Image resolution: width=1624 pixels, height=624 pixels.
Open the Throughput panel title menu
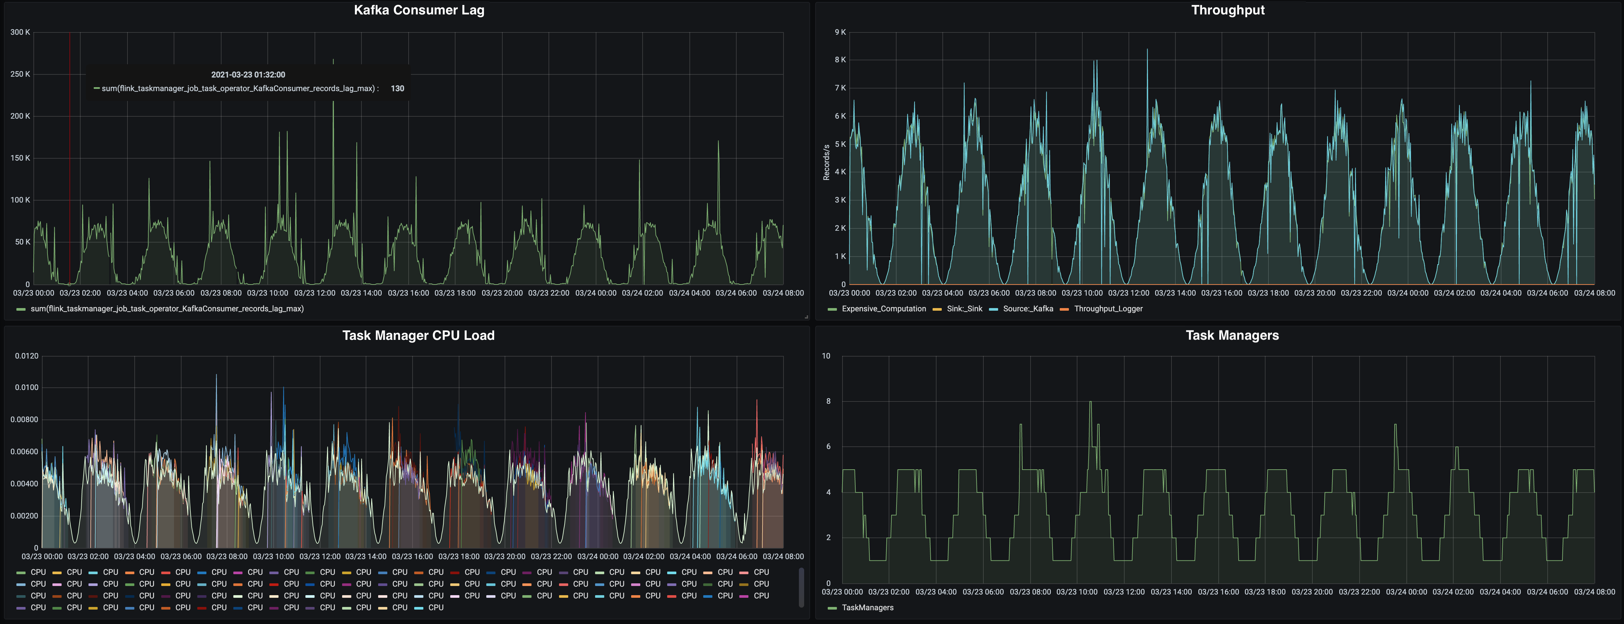(x=1227, y=10)
